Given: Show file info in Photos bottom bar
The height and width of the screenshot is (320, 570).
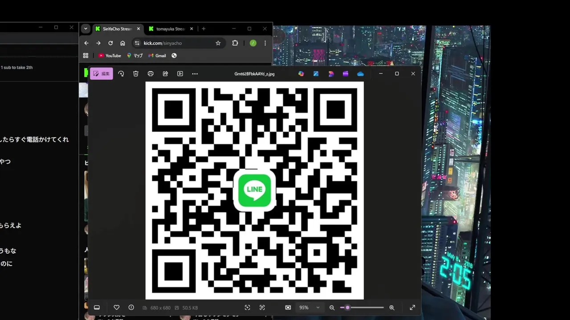Looking at the screenshot, I should pos(131,308).
